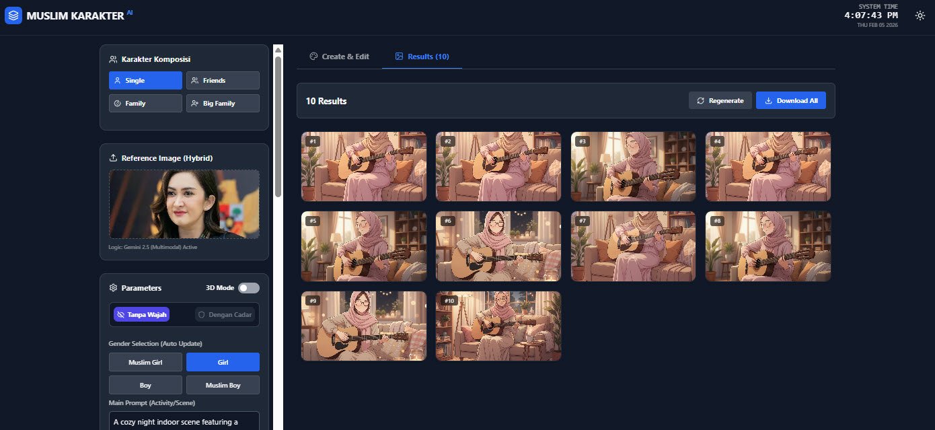This screenshot has height=430, width=935.
Task: Click the Parameters gear icon
Action: pos(113,288)
